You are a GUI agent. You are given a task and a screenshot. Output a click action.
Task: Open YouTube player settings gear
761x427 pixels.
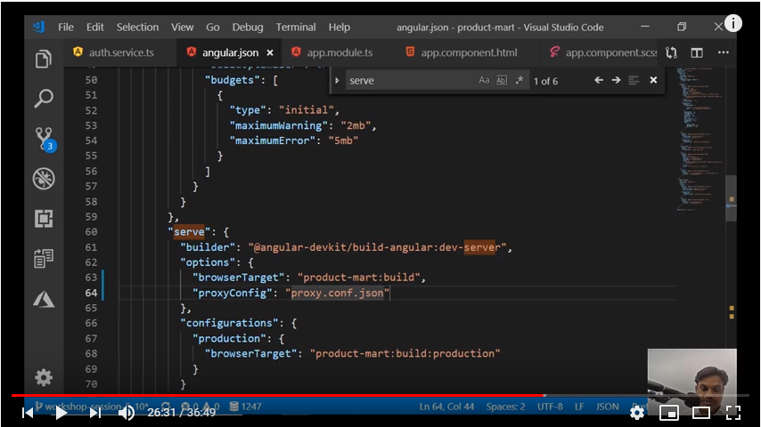point(637,412)
